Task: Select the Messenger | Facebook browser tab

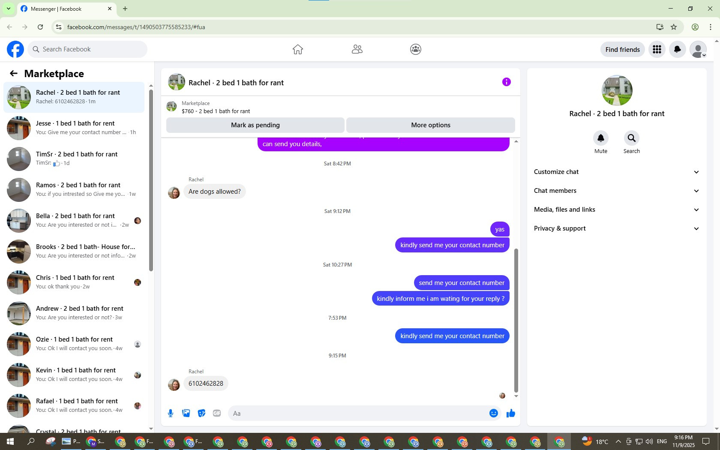Action: point(66,9)
